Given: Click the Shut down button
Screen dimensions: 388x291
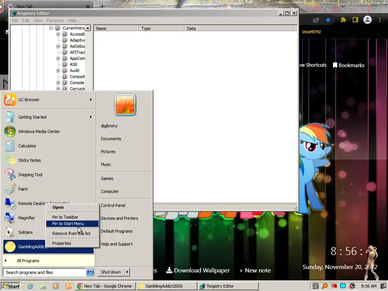Looking at the screenshot, I should (x=111, y=272).
